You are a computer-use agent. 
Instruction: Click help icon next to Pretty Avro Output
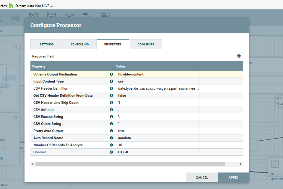pyautogui.click(x=111, y=131)
